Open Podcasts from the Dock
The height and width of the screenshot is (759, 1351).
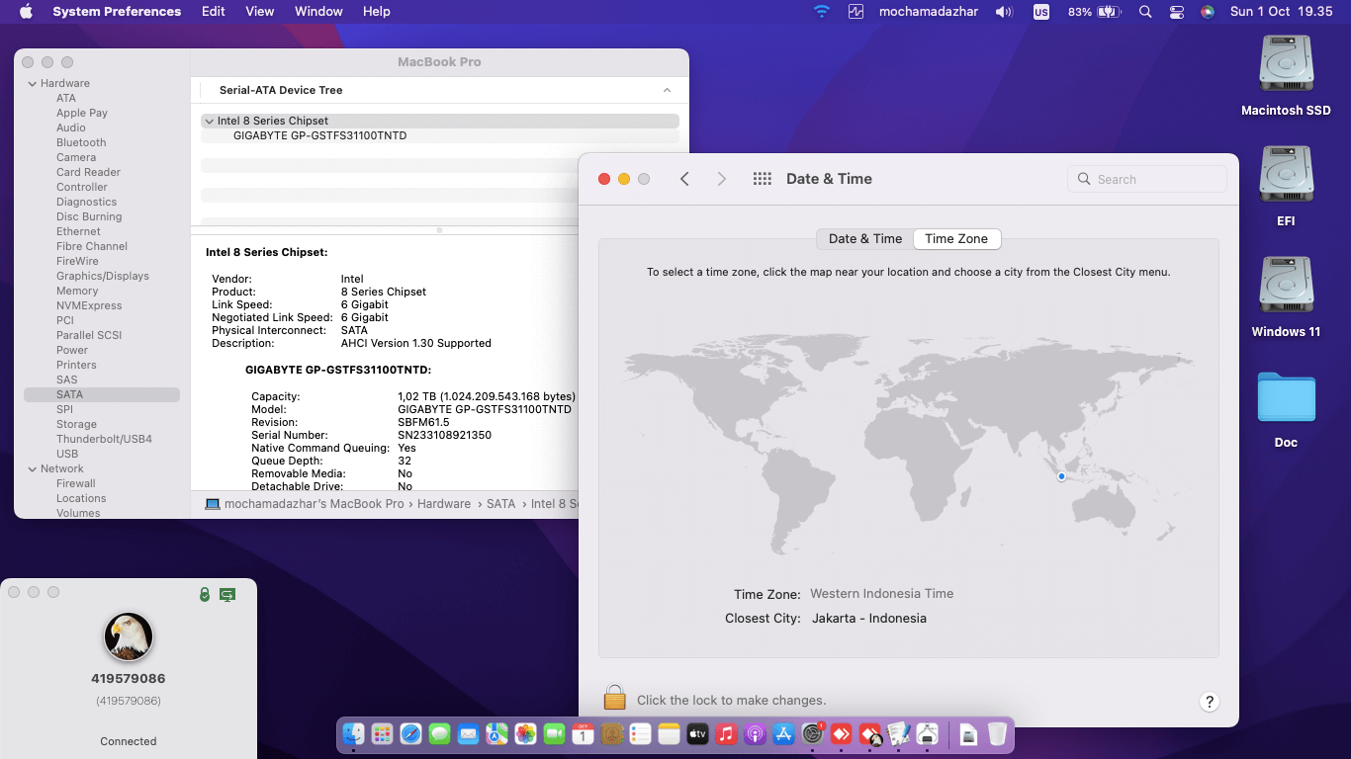tap(755, 734)
